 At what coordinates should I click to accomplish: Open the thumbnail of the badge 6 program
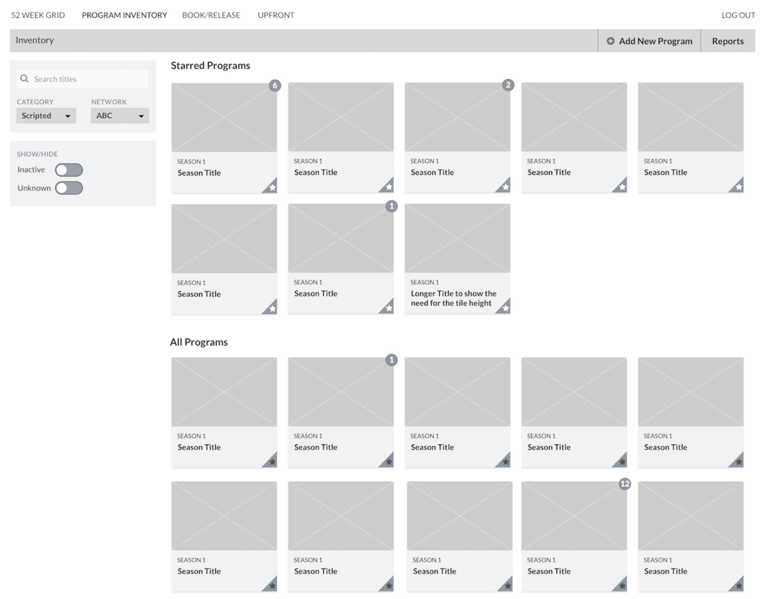click(x=224, y=118)
